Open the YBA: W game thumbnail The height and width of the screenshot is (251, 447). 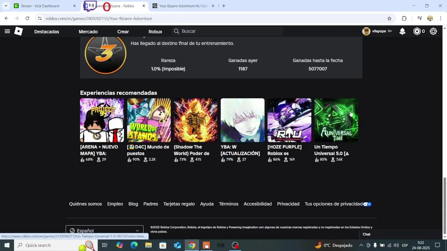(x=242, y=120)
